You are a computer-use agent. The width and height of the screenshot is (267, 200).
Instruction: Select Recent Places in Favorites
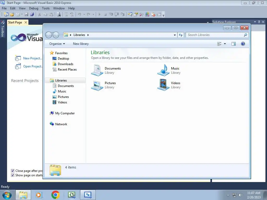pos(67,69)
